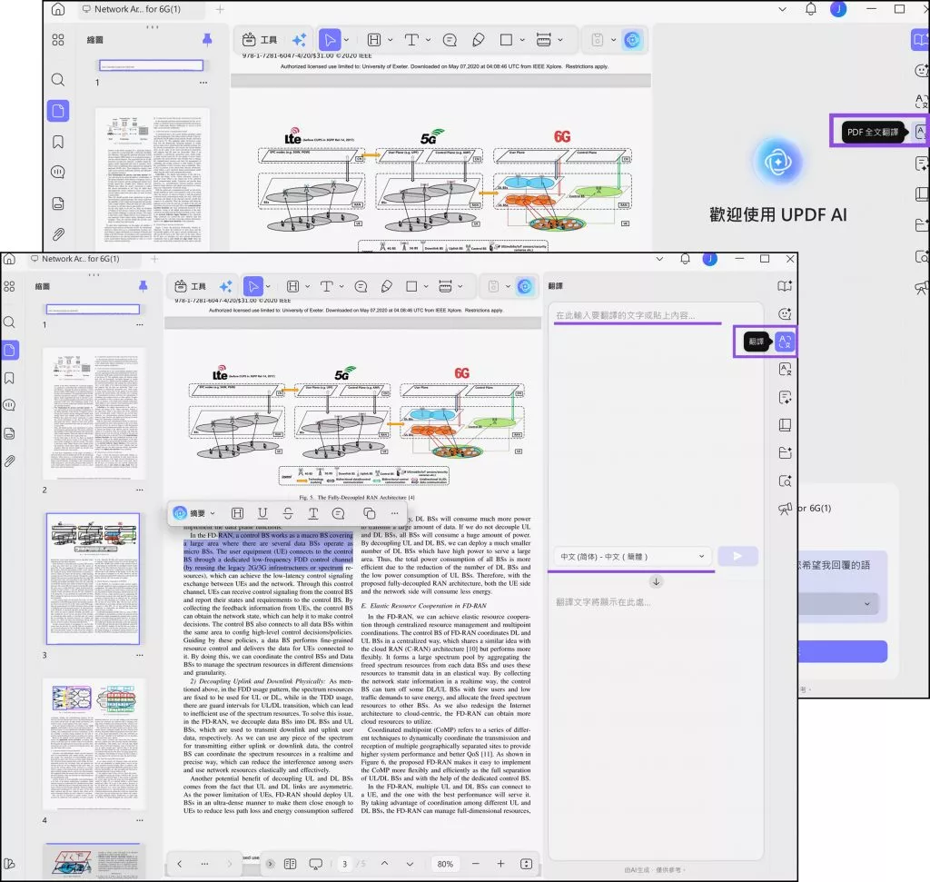Select the Text tool in front toolbar
Screen dimensions: 930x882
[x=326, y=286]
